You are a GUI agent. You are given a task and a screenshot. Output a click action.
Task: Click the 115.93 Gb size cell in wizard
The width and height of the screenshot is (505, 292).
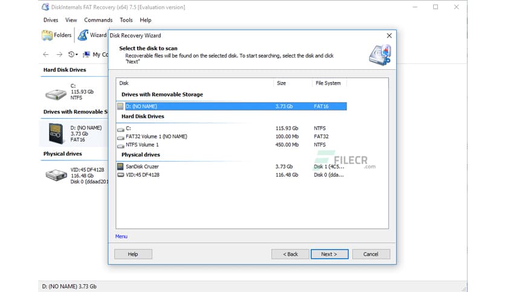tap(287, 128)
